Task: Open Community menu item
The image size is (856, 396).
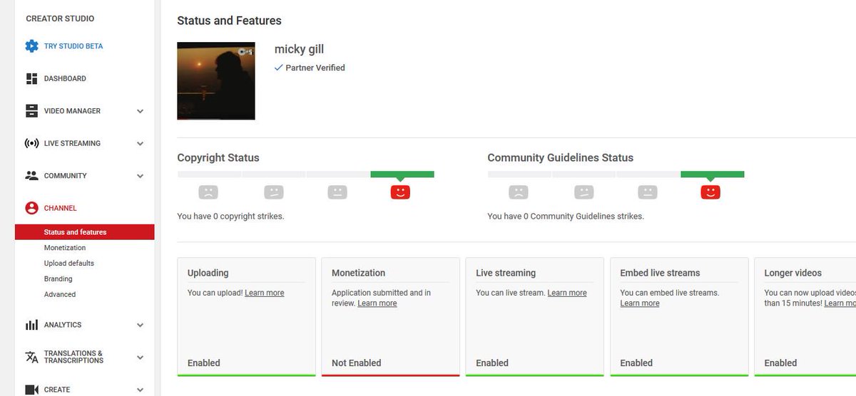Action: coord(66,176)
